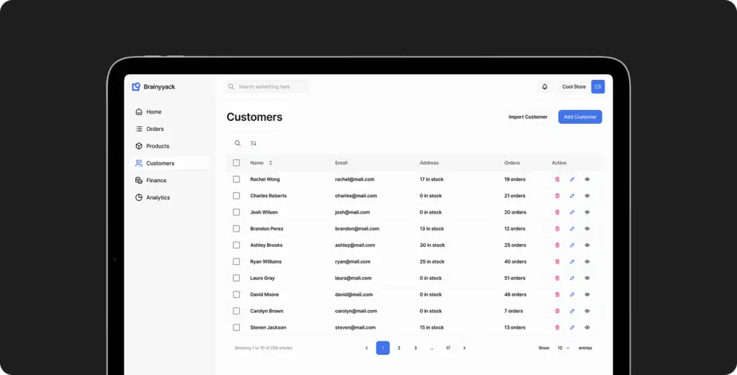
Task: Delete the Josh Wilson row
Action: point(557,212)
